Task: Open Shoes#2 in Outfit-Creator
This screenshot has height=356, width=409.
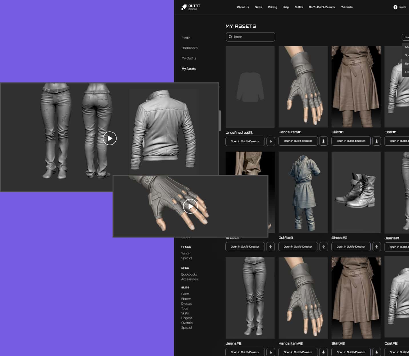Action: click(351, 247)
